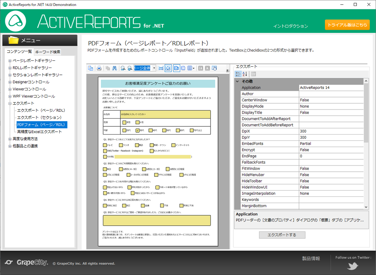Viewport: 376px width, 275px height.
Task: Check the テレビ checkbox in Q1
Action: coord(105,145)
